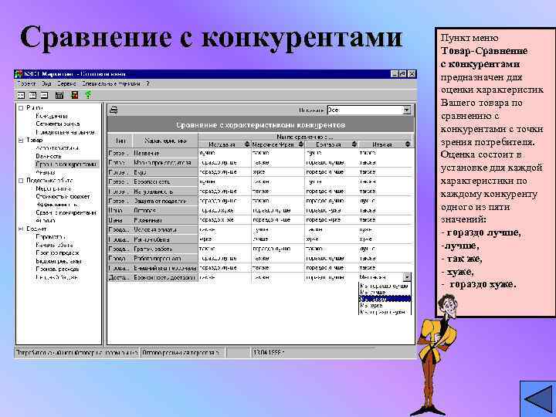This screenshot has height=417, width=556.
Task: Click the Возможность доставки row
Action: 165,278
